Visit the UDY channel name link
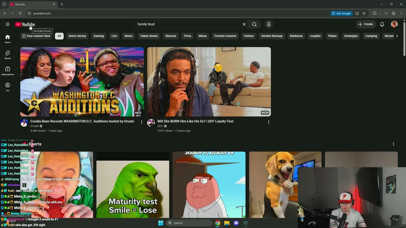 pyautogui.click(x=160, y=126)
